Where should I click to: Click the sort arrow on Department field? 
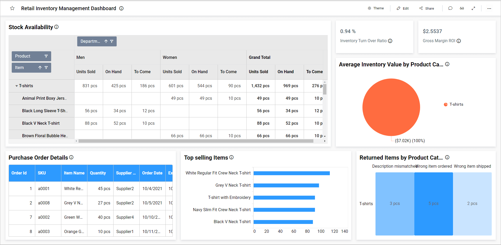[x=106, y=41]
